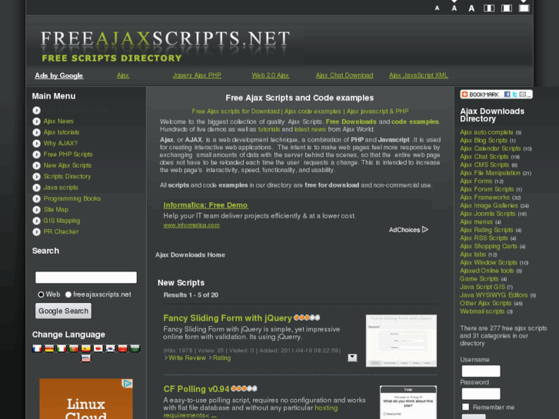Expand dropdown arrow on Fancy Sliding Form entry
The width and height of the screenshot is (559, 419).
point(352,357)
